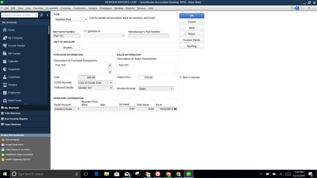Click the Custom Fields button
The height and width of the screenshot is (178, 317).
pos(192,40)
